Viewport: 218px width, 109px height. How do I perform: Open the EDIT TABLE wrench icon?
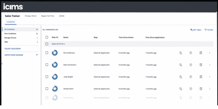[x=191, y=30]
